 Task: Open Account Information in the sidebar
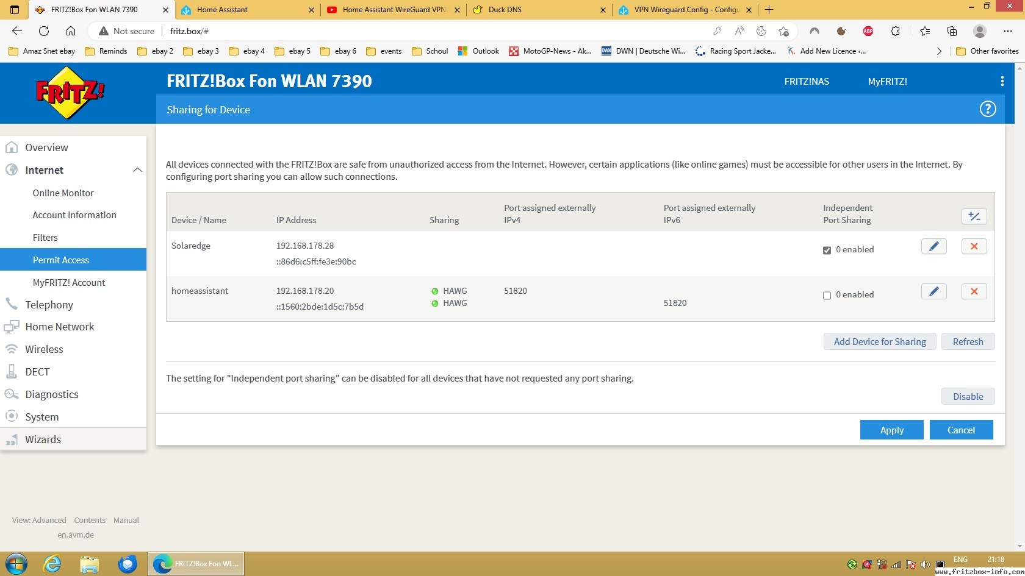[73, 215]
